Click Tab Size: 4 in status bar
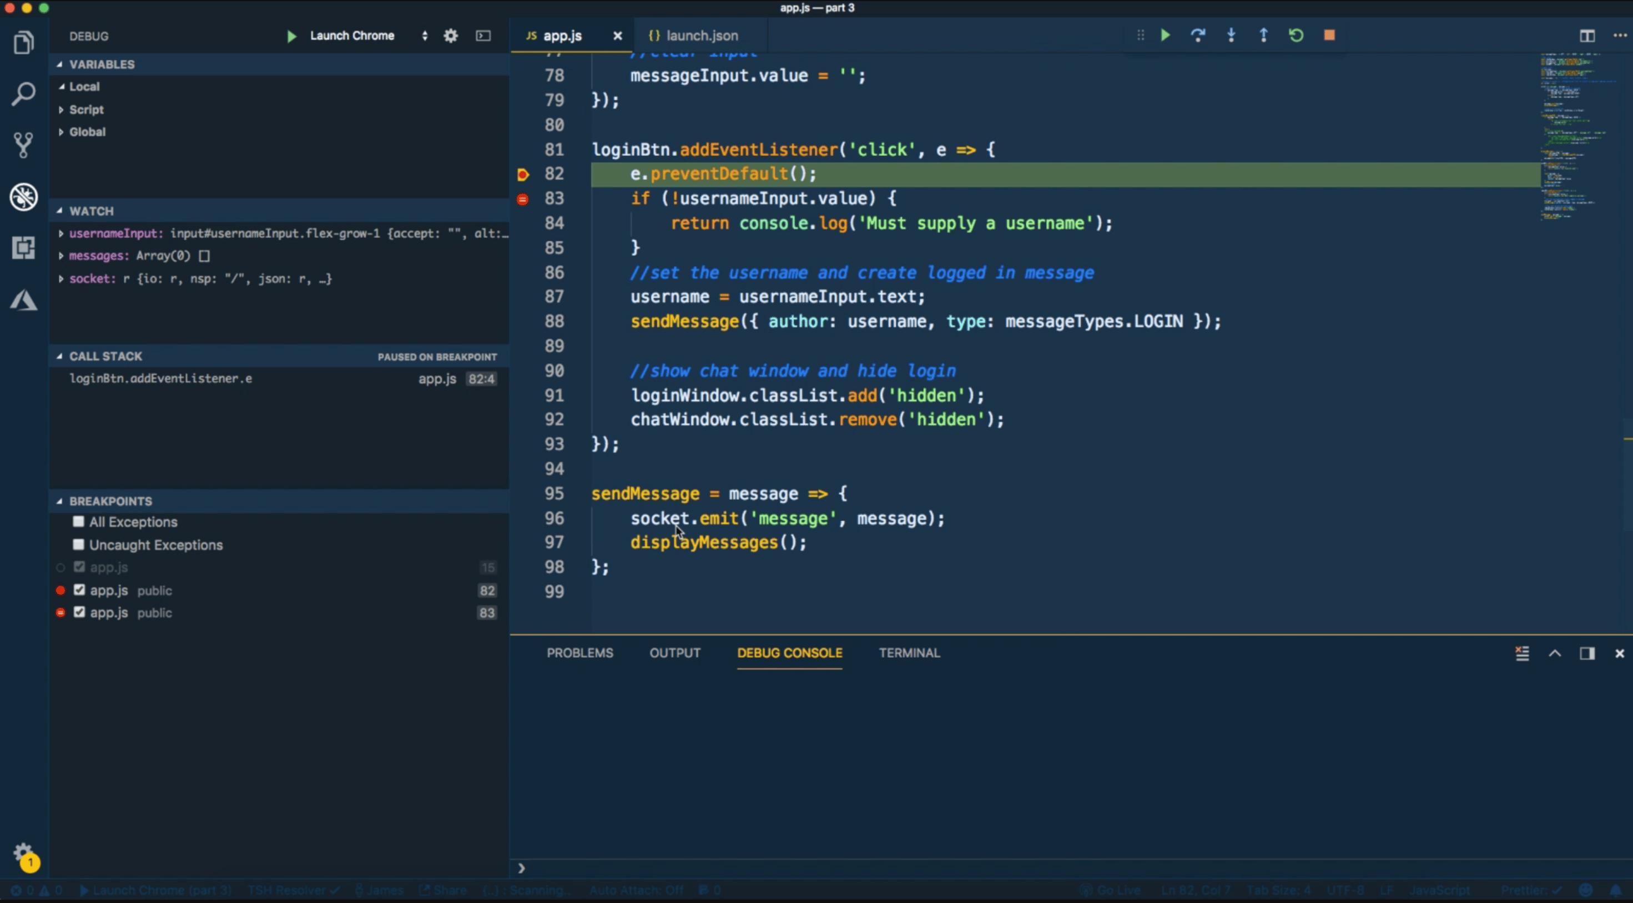Screen dimensions: 1633x903 coord(1279,890)
